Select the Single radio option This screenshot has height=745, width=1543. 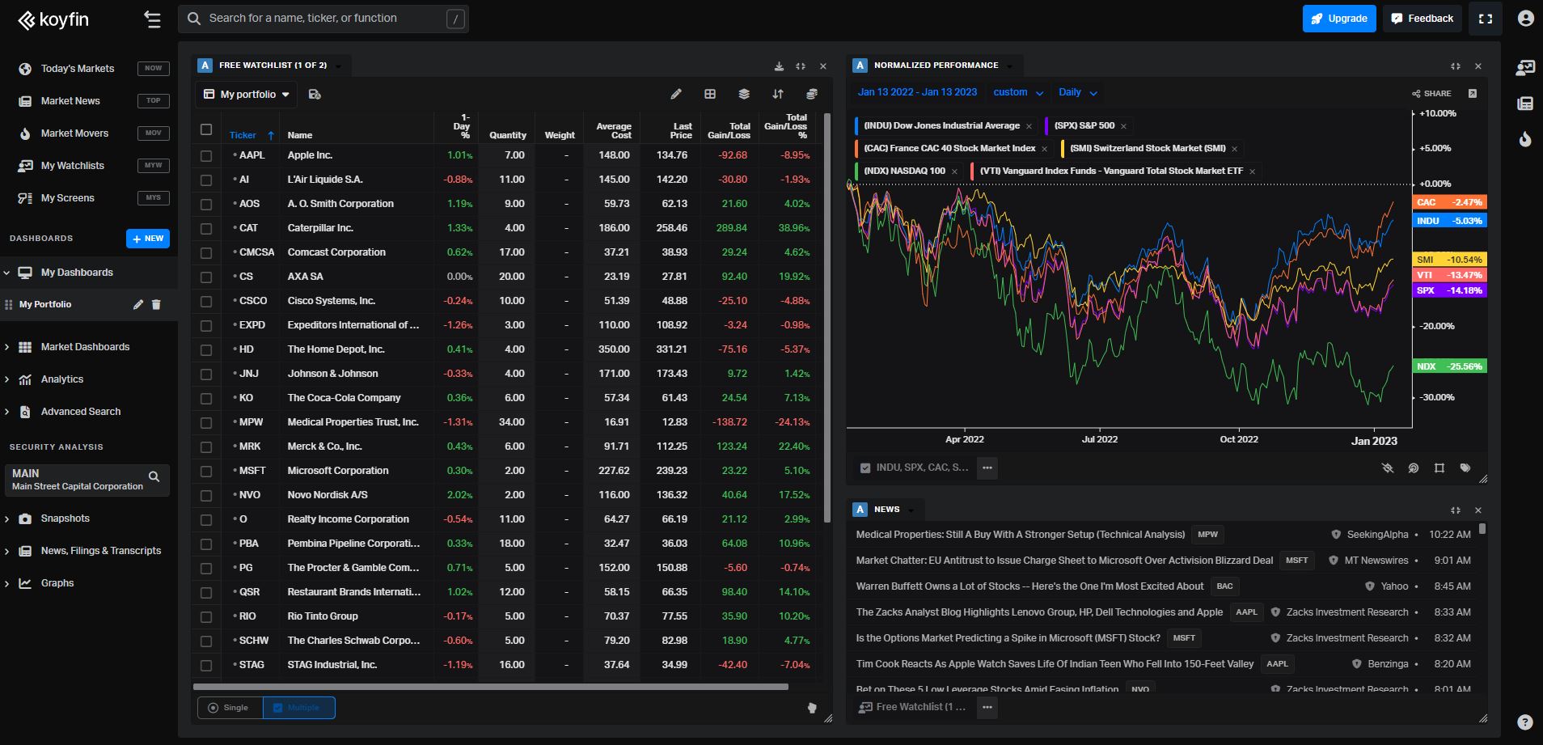point(230,708)
